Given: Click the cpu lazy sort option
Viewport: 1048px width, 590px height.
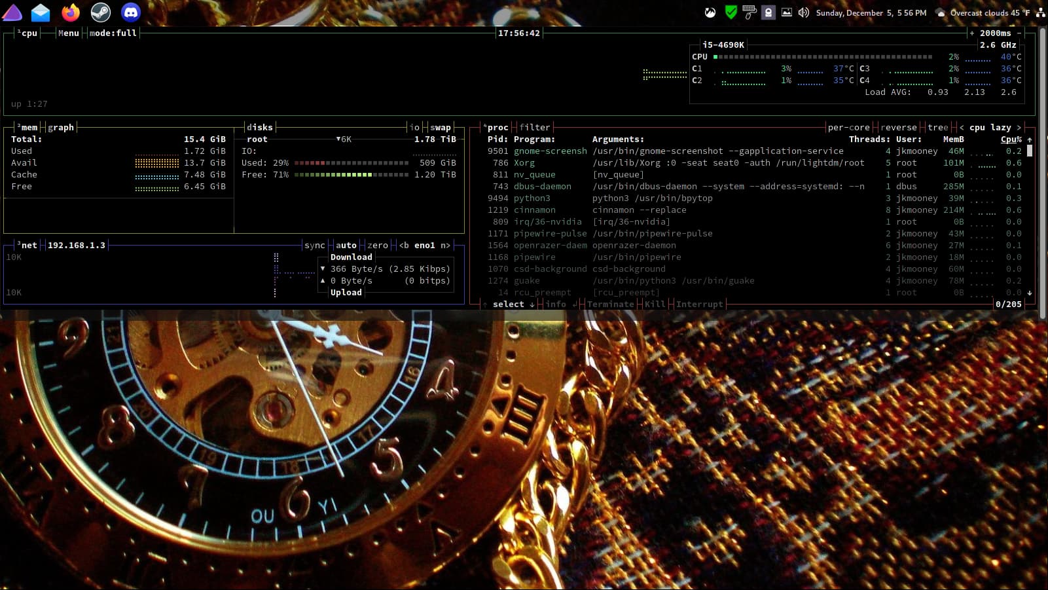Looking at the screenshot, I should point(990,127).
